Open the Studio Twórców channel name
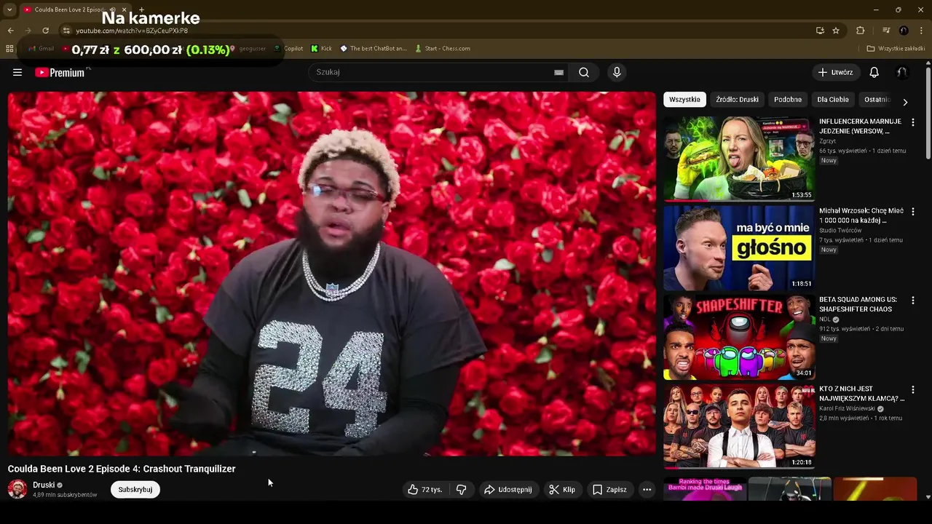 click(x=840, y=231)
